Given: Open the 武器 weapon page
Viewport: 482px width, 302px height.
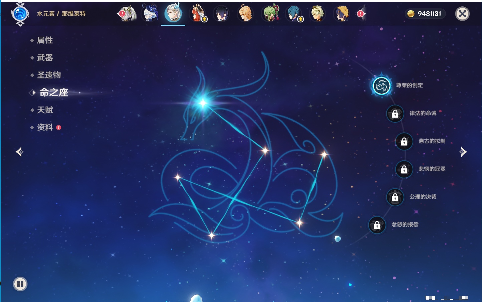Looking at the screenshot, I should click(45, 58).
